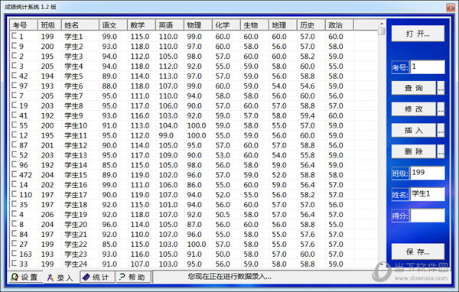This screenshot has height=292, width=459.
Task: Sort by the 考号 column header
Action: click(x=24, y=25)
